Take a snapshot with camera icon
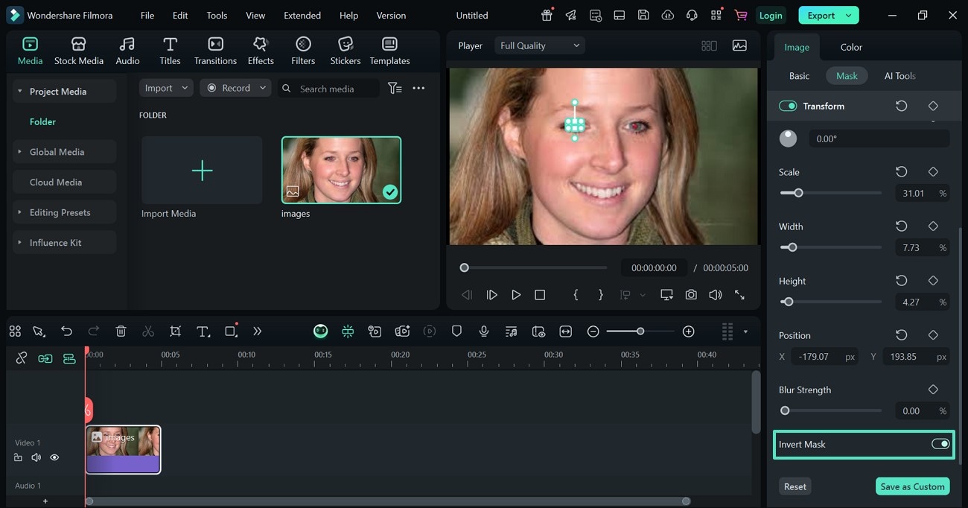 tap(691, 295)
